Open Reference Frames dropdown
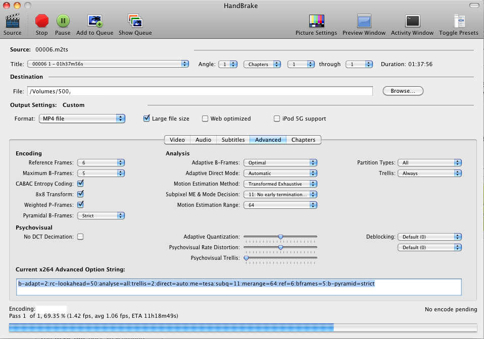 101,163
